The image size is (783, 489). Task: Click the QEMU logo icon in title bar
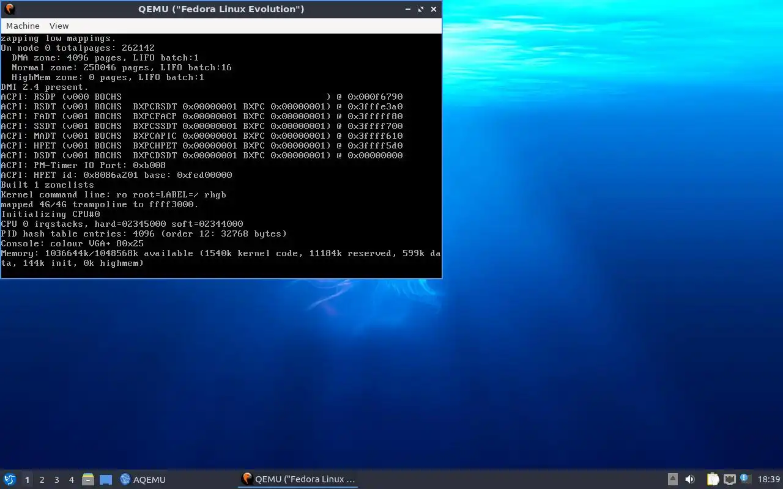pyautogui.click(x=9, y=9)
